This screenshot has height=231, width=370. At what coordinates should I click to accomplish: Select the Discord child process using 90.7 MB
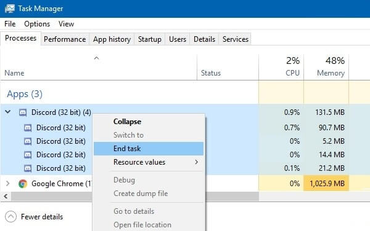pyautogui.click(x=61, y=128)
